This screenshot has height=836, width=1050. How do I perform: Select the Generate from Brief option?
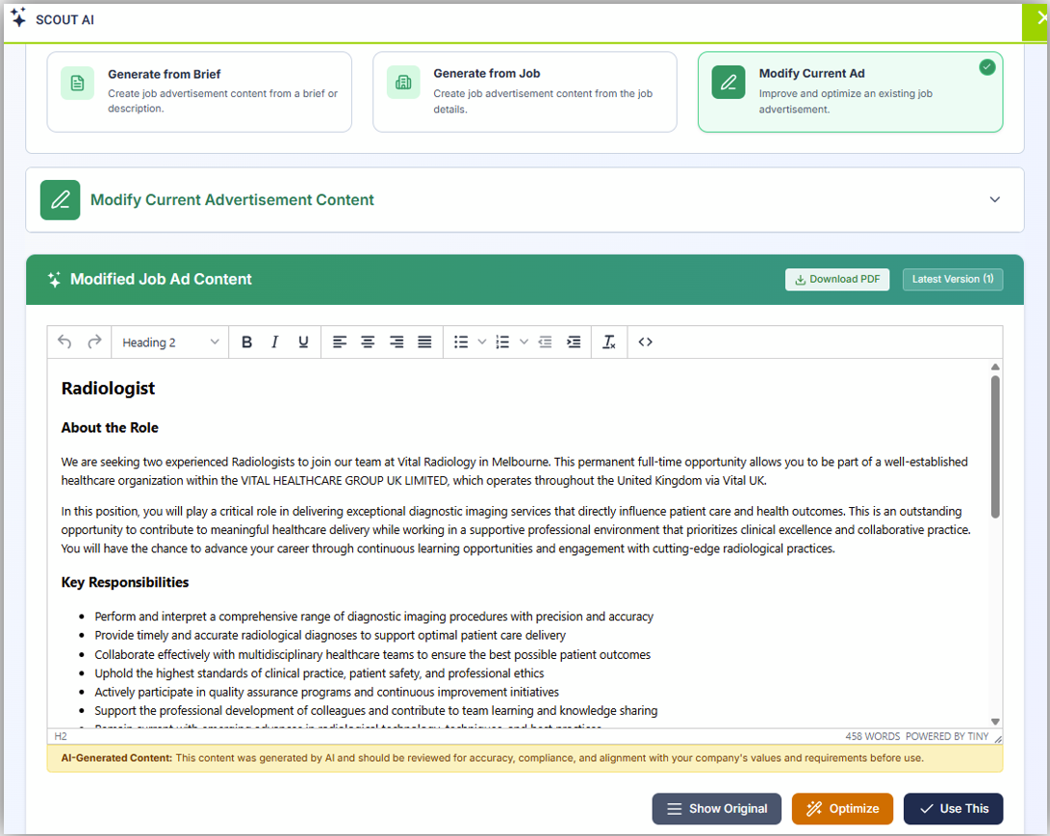199,91
